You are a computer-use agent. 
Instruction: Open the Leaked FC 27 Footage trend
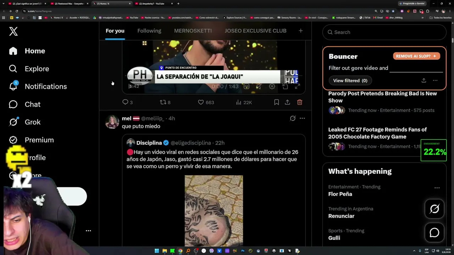(x=377, y=133)
